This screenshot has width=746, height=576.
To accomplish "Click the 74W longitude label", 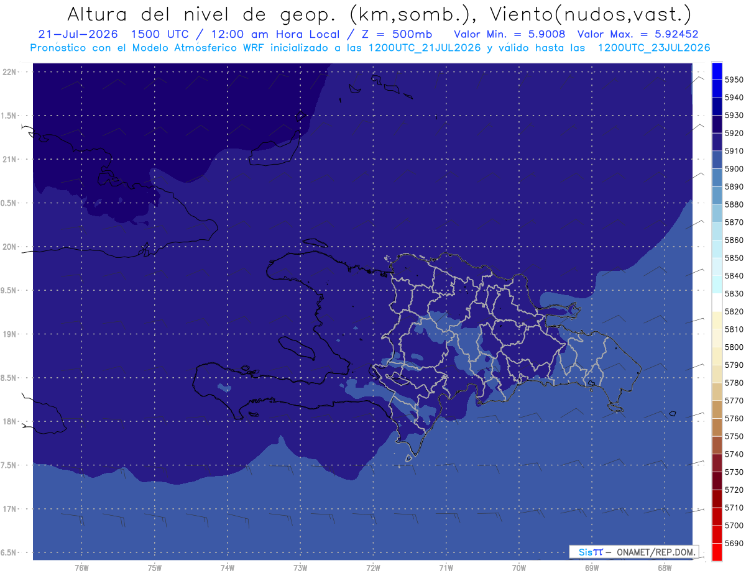I will point(228,567).
